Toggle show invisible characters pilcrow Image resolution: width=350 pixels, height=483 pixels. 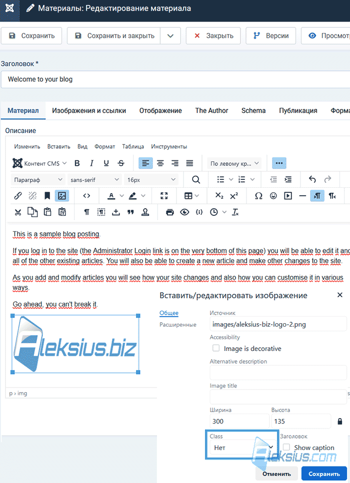tap(86, 212)
